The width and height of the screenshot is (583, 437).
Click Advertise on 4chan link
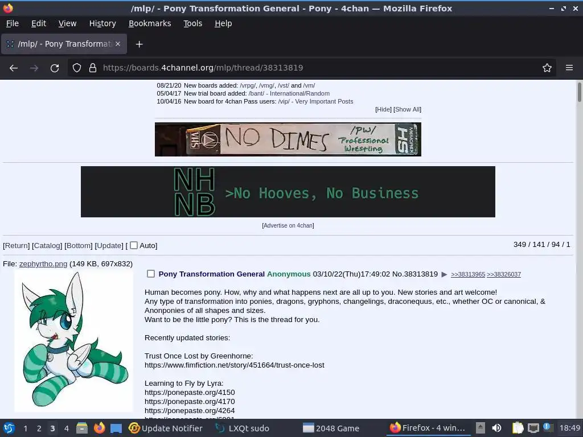pos(288,225)
